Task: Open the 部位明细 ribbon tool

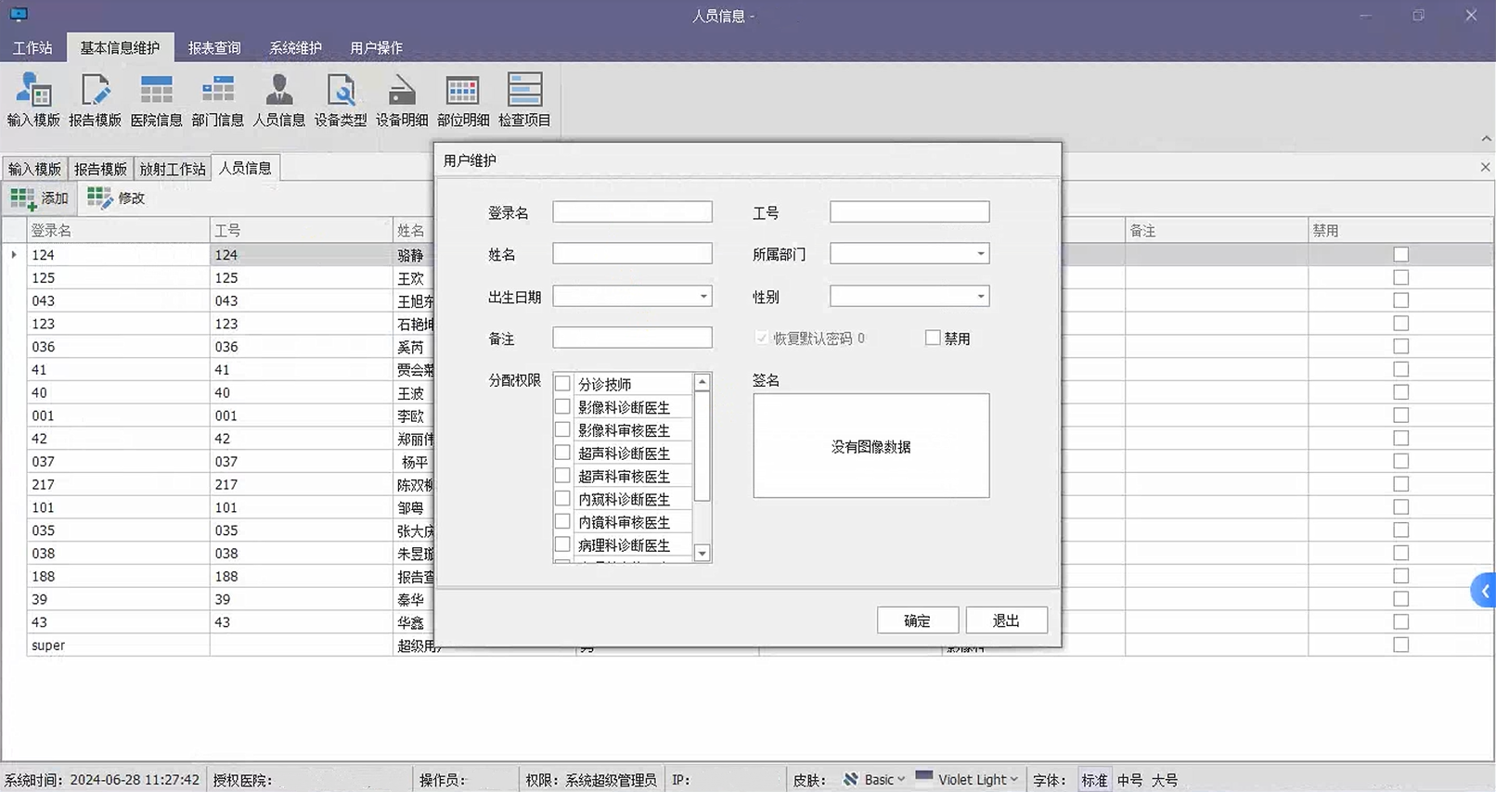Action: [x=463, y=100]
